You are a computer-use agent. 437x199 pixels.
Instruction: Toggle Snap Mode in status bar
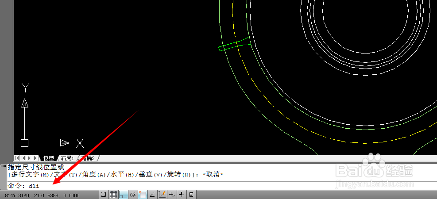pos(104,195)
